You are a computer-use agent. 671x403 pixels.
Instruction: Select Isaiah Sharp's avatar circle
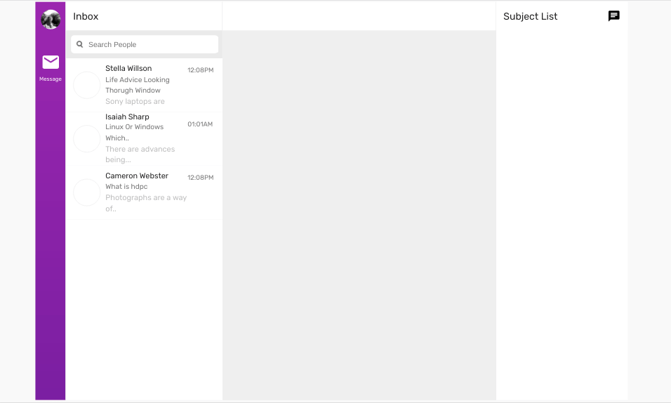[x=87, y=139]
